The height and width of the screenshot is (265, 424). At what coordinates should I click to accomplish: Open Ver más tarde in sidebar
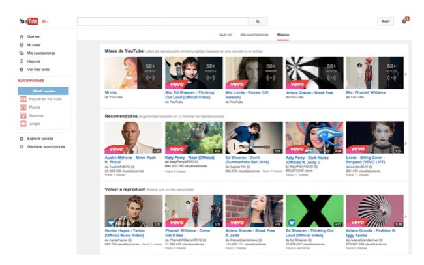coord(38,70)
